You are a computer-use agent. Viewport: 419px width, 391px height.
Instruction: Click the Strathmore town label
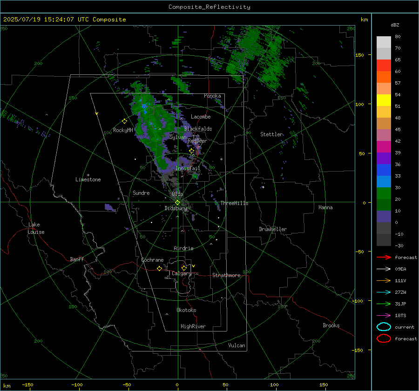click(226, 275)
